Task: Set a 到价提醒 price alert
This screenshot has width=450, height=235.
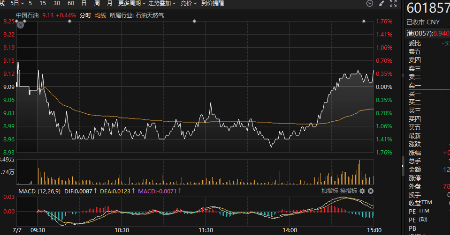Action: (213, 3)
